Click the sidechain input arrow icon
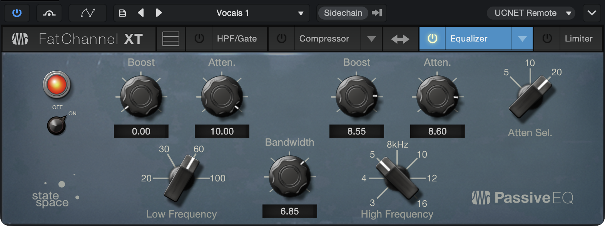This screenshot has width=605, height=226. tap(377, 13)
